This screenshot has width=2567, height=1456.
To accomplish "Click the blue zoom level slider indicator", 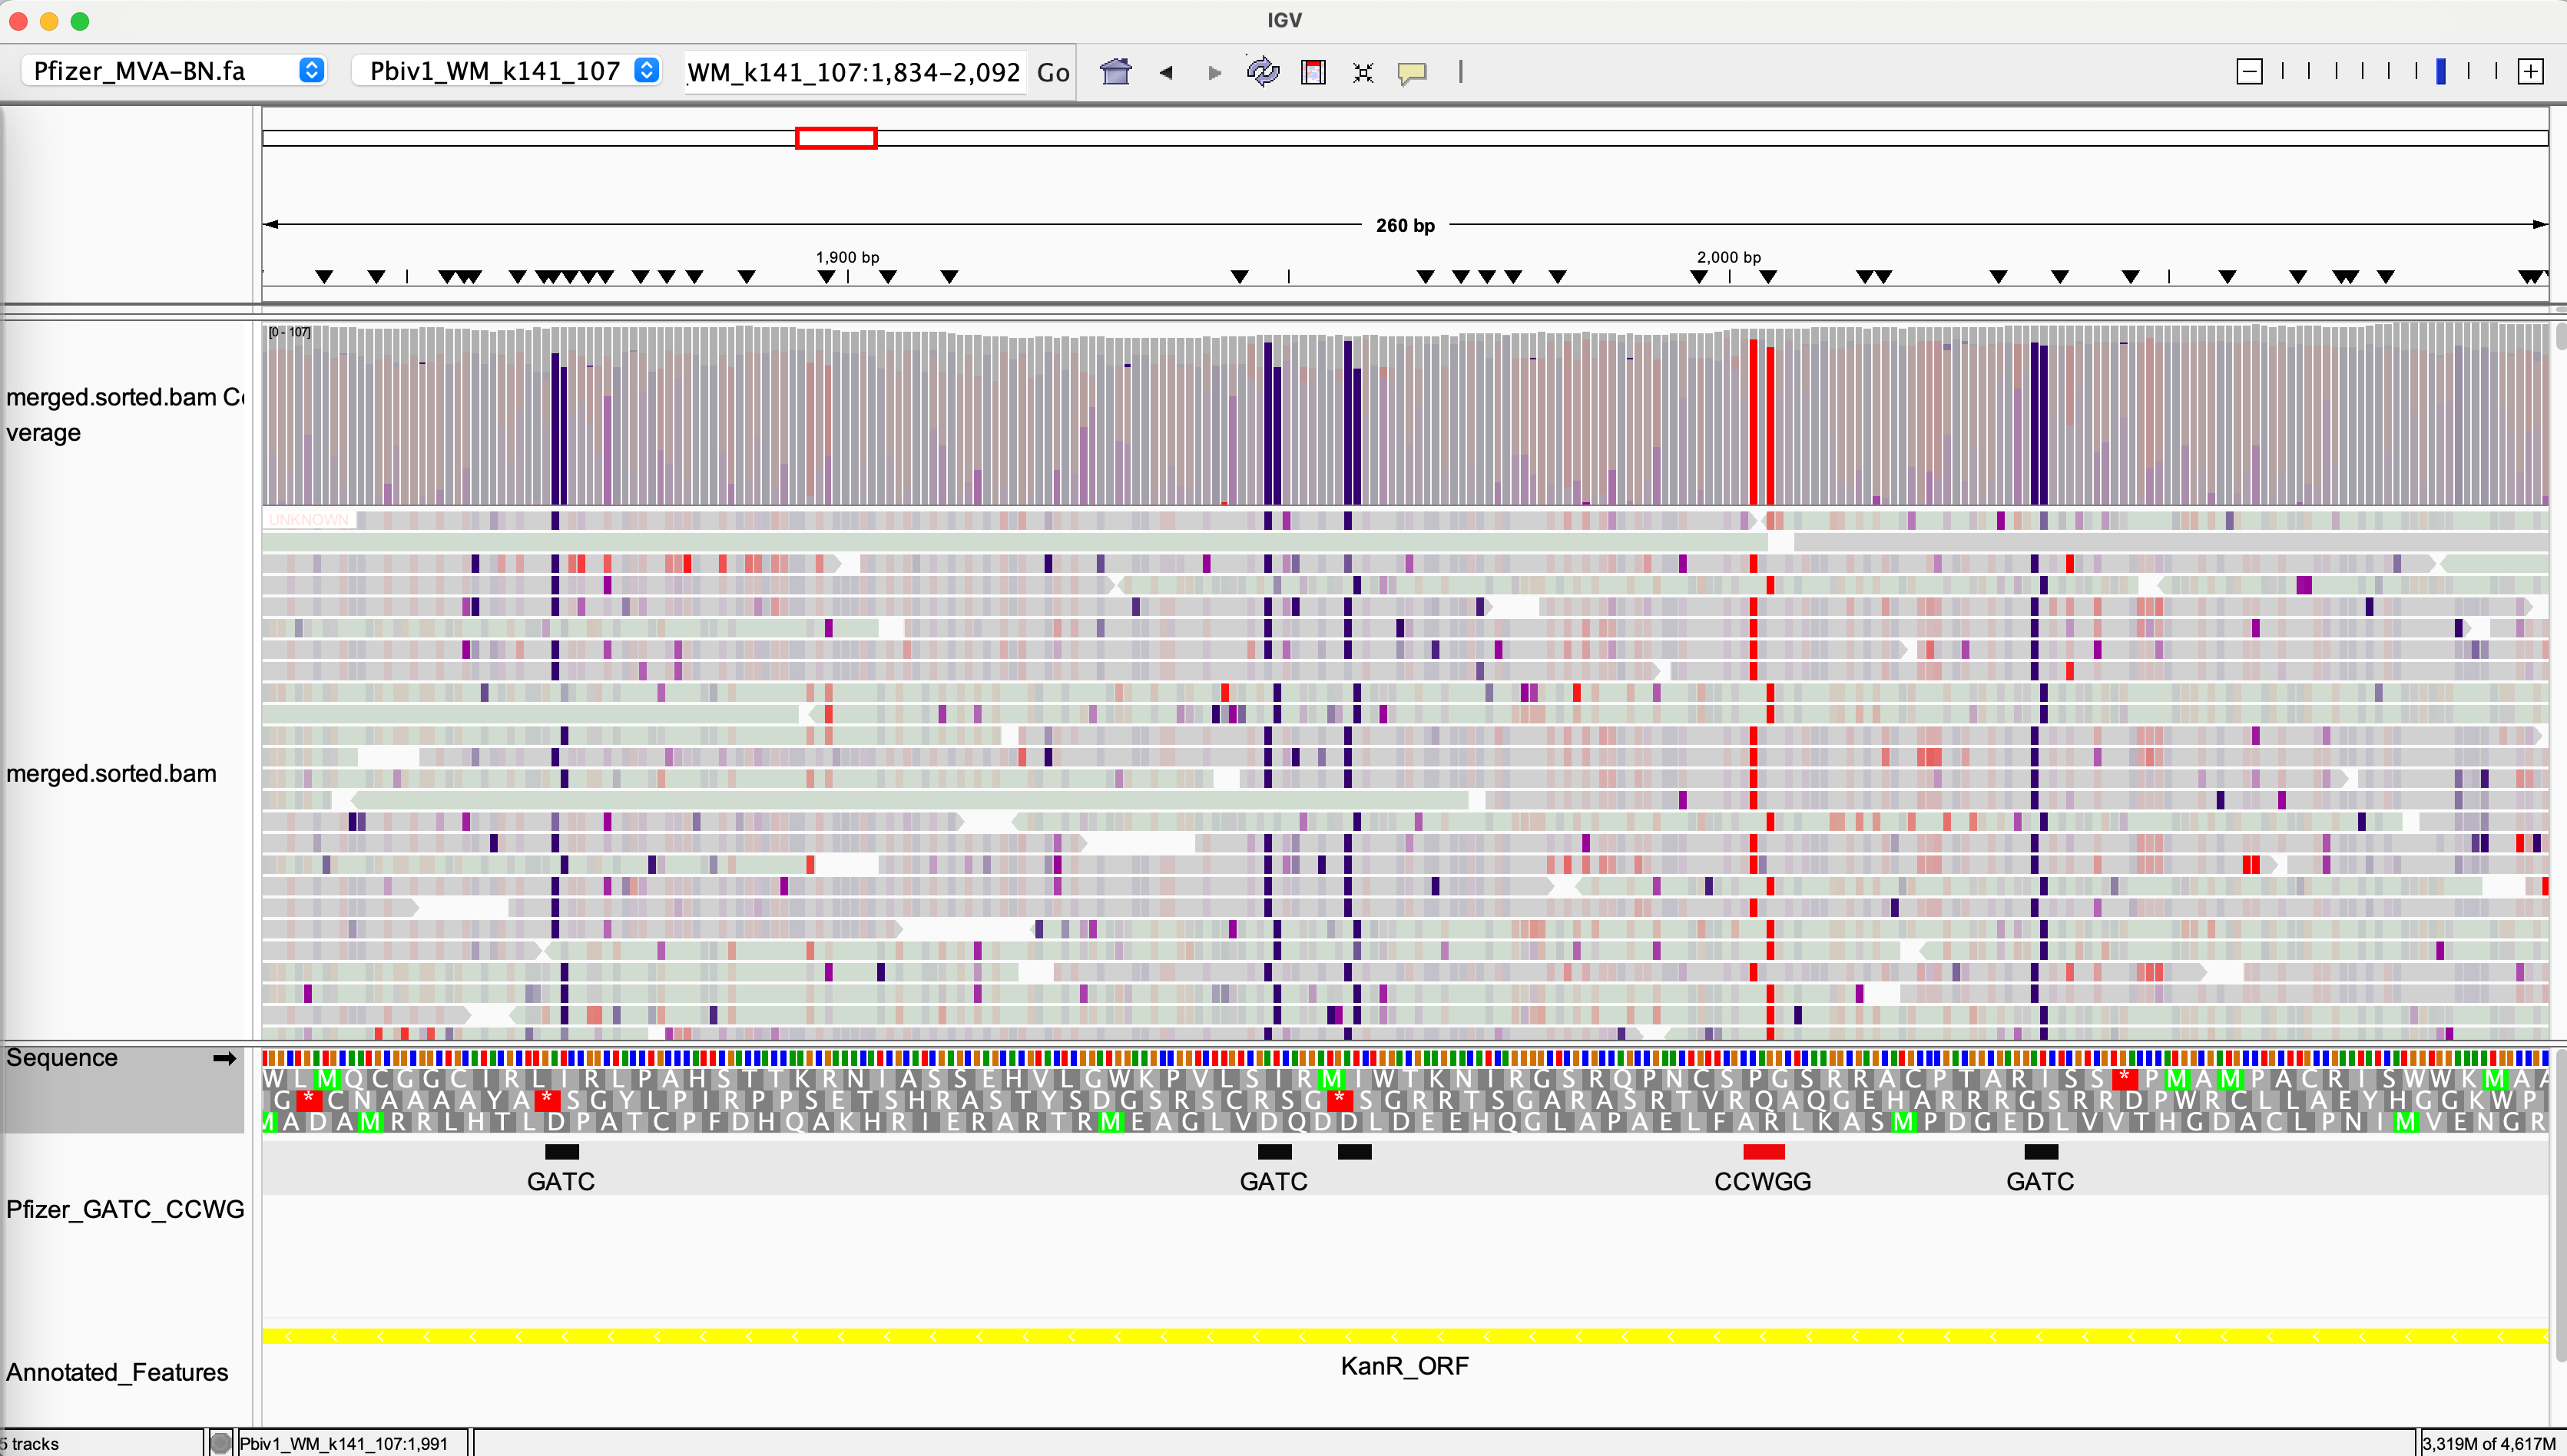I will (x=2441, y=72).
